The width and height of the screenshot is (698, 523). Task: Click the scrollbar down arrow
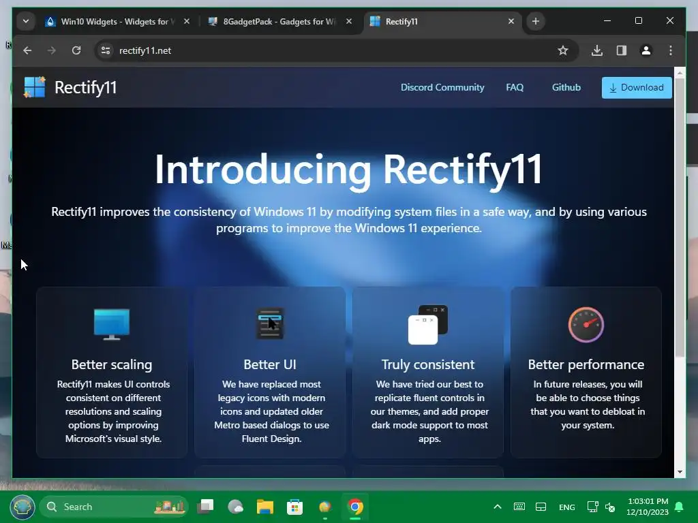[x=680, y=472]
